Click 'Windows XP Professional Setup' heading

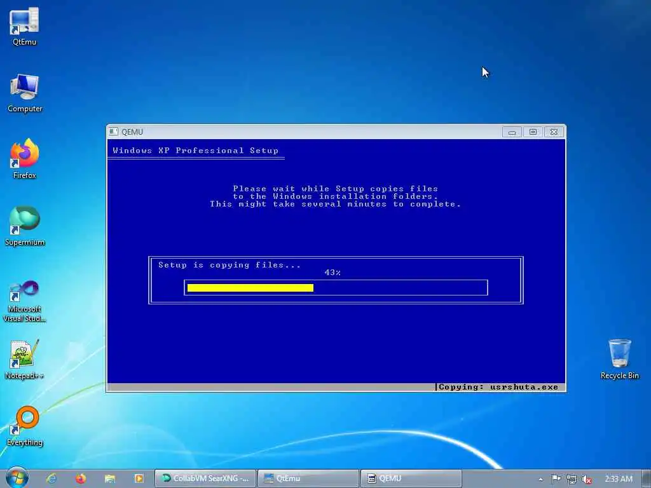[x=196, y=151]
